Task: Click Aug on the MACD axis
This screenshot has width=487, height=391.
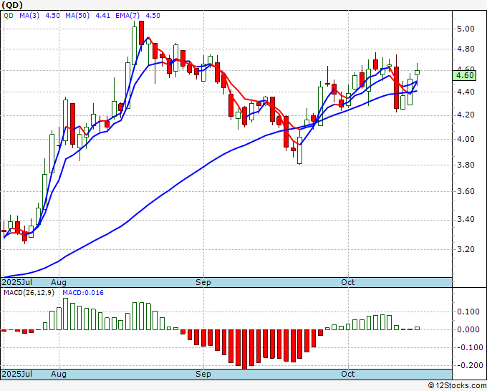Action: click(x=59, y=374)
